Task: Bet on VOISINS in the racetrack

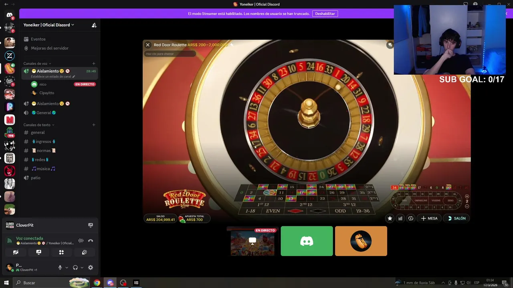Action: 436,200
